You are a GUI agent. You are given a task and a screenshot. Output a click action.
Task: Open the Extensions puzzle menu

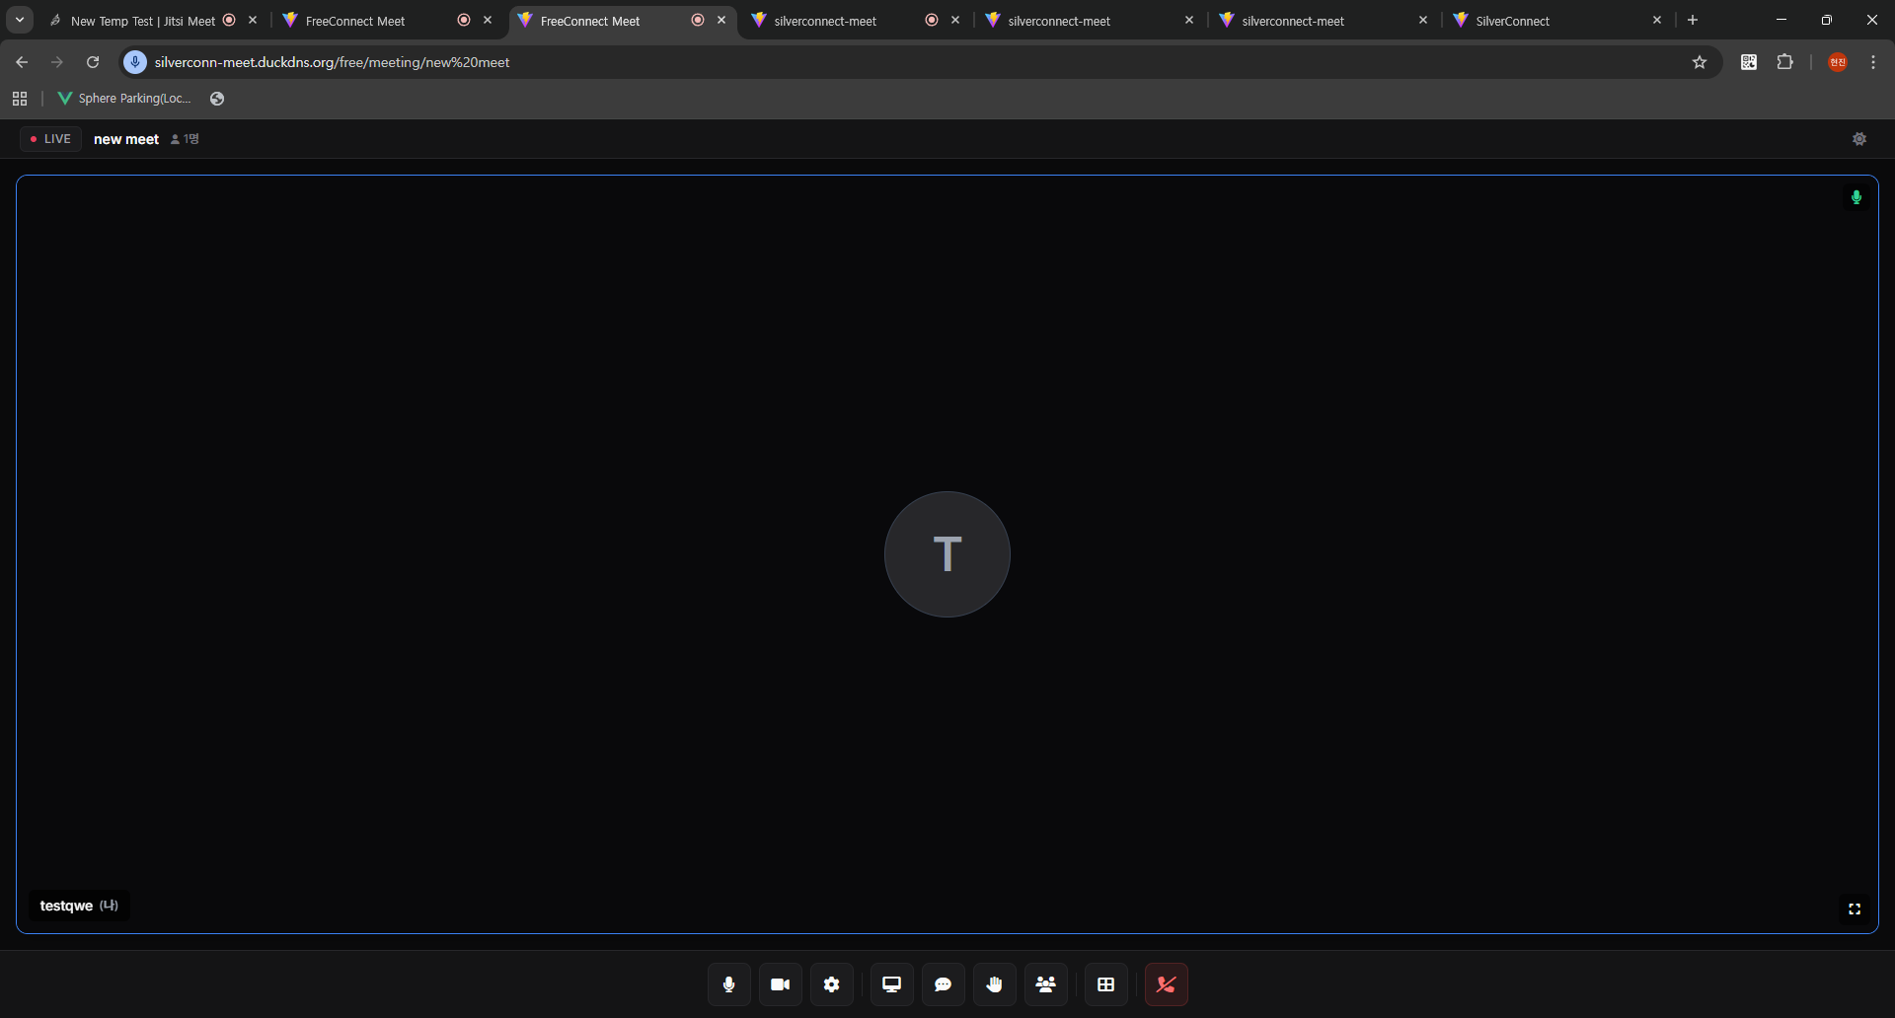pos(1784,62)
